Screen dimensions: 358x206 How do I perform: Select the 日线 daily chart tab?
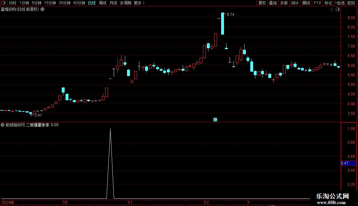(92, 3)
